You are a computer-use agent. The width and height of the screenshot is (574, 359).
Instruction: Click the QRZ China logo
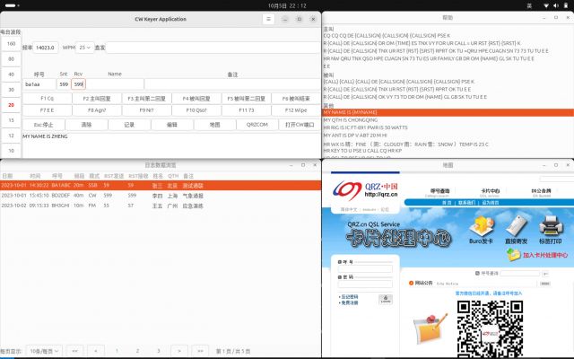click(359, 191)
